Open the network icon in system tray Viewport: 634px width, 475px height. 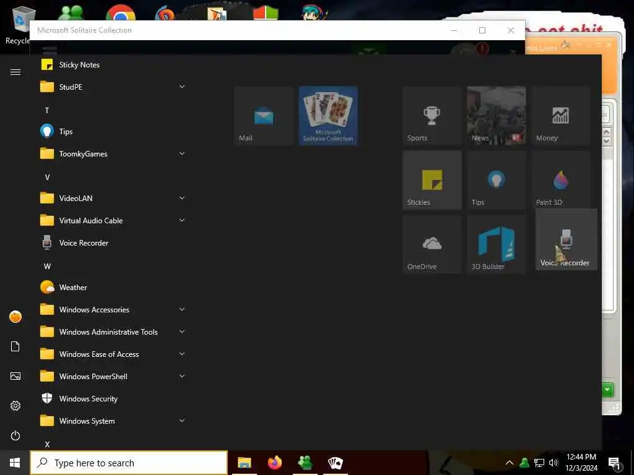pos(539,463)
